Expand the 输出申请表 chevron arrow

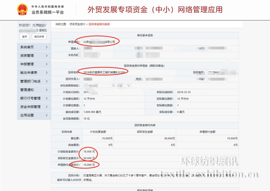coord(46,73)
